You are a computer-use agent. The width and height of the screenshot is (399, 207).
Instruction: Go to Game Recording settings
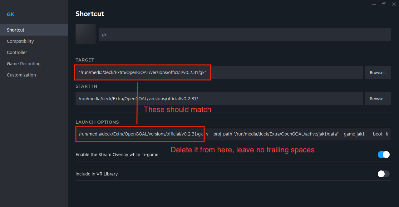24,64
